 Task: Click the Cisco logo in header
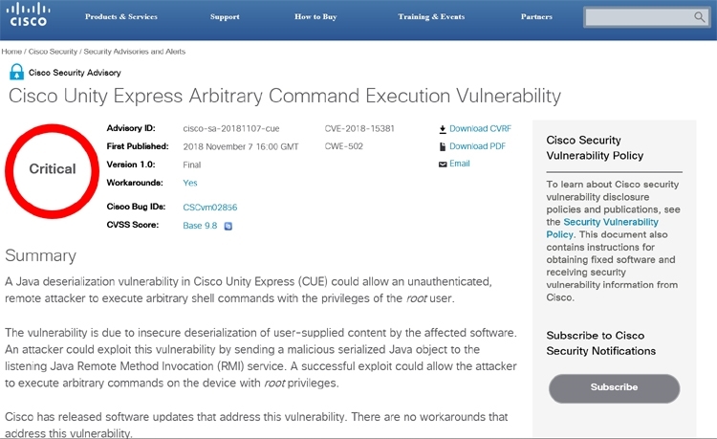click(x=32, y=16)
